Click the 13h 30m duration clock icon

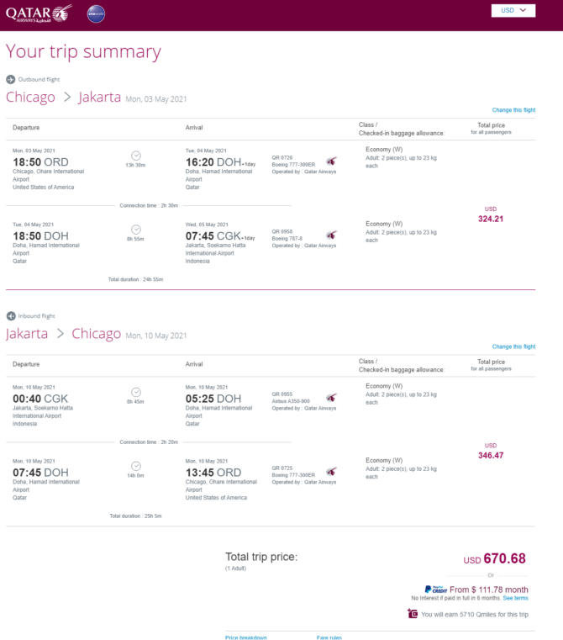click(x=136, y=156)
